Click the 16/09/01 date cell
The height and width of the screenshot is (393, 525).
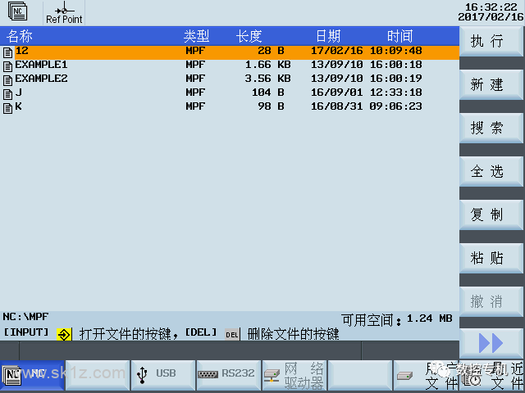[337, 93]
